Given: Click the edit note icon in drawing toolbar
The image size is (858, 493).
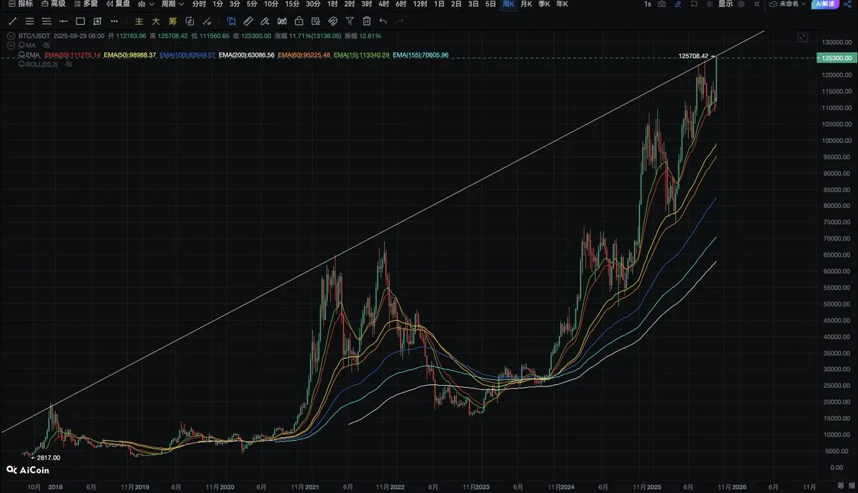Looking at the screenshot, I should coord(315,21).
